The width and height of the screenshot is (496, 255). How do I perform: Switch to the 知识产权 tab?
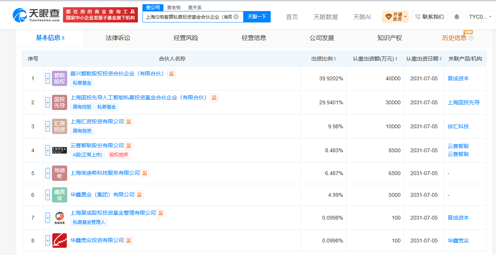(390, 38)
